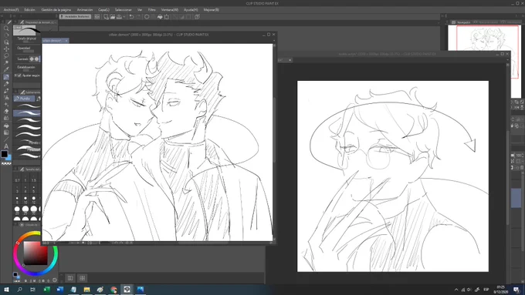The width and height of the screenshot is (525, 295).
Task: Toggle the Ajustar según checkbox
Action: (19, 75)
